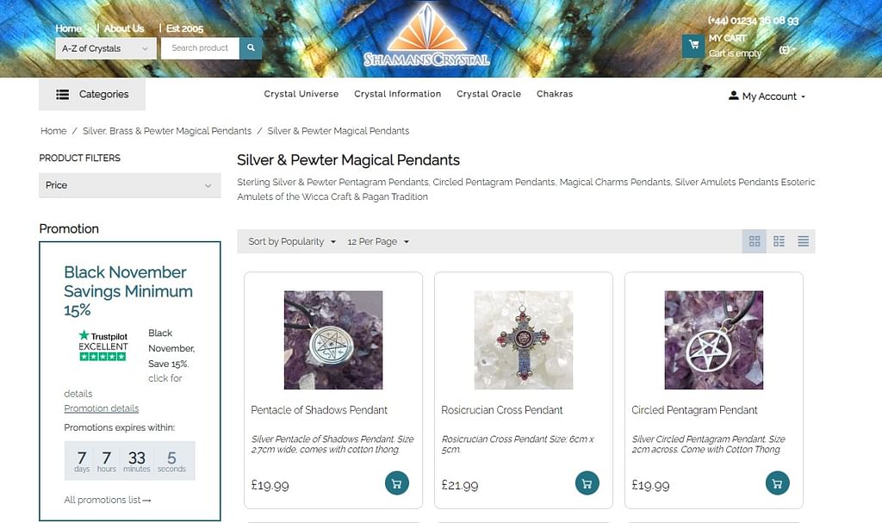The height and width of the screenshot is (523, 882).
Task: Expand the Price filter
Action: click(x=129, y=185)
